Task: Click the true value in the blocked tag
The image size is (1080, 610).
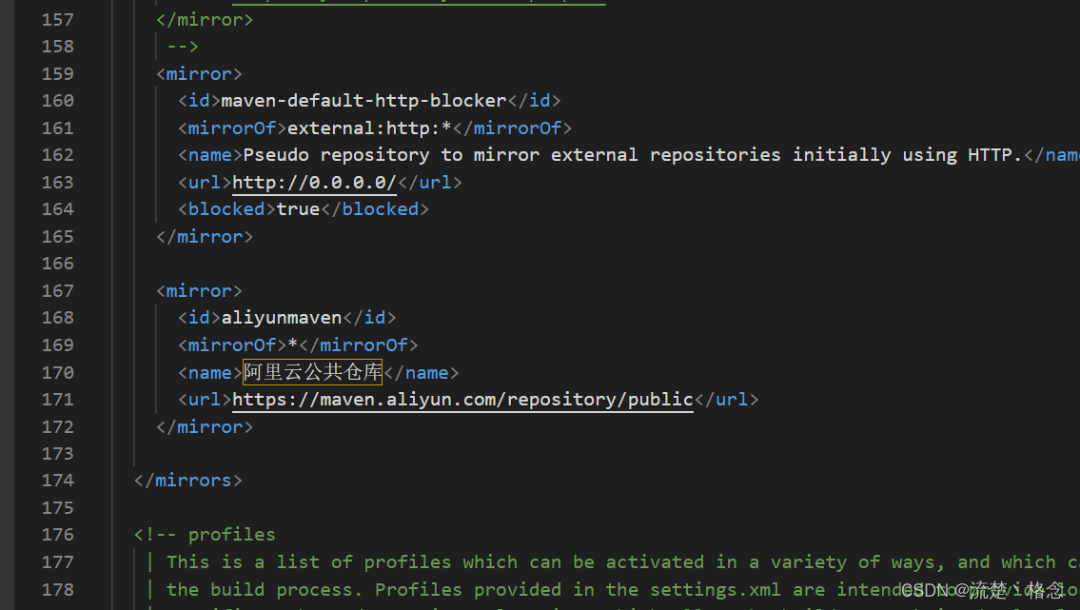Action: click(x=298, y=208)
